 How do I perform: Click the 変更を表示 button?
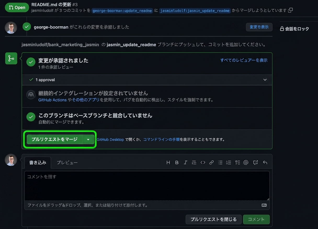pos(259,27)
